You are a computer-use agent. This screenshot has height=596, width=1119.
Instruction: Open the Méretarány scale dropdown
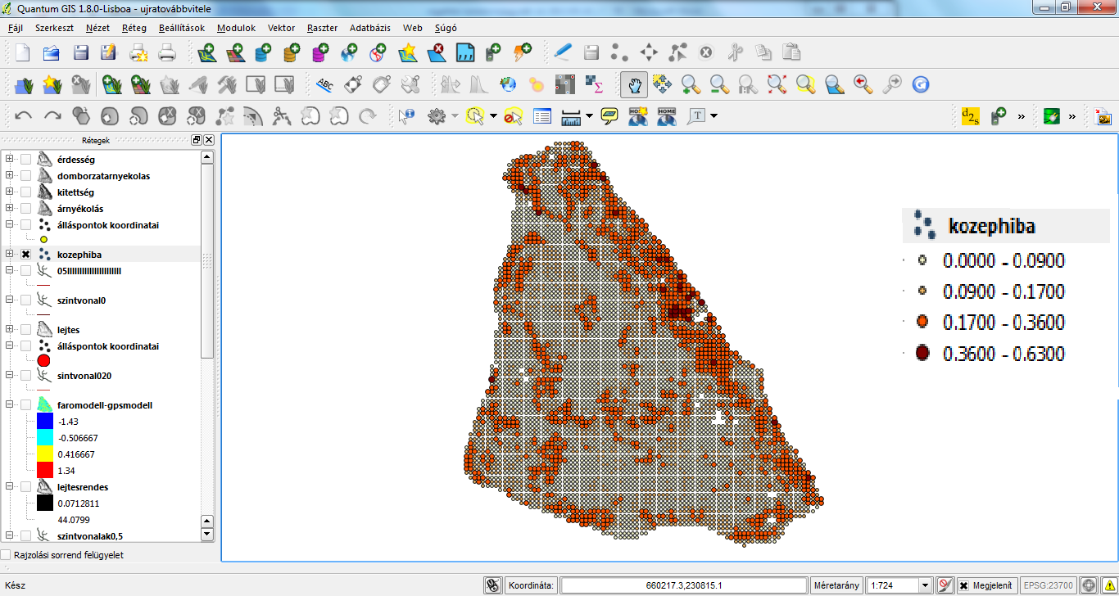click(x=926, y=585)
